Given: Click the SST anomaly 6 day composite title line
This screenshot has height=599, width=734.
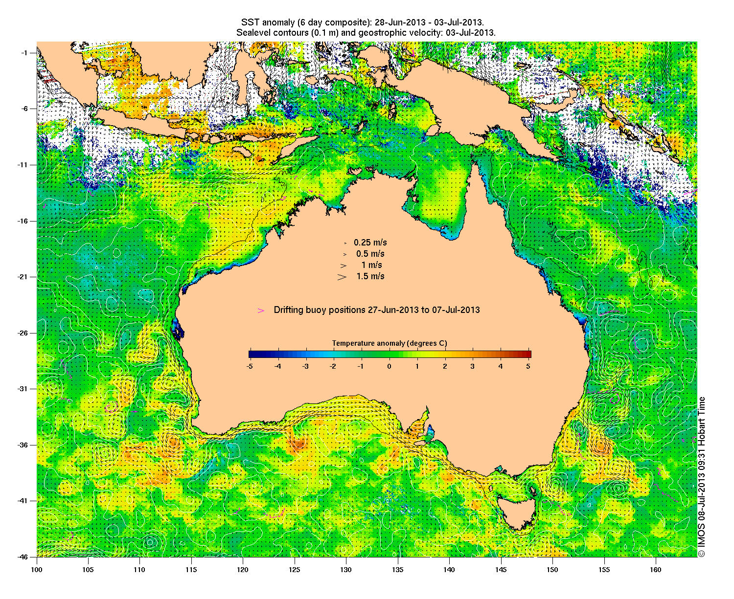Looking at the screenshot, I should pyautogui.click(x=363, y=22).
